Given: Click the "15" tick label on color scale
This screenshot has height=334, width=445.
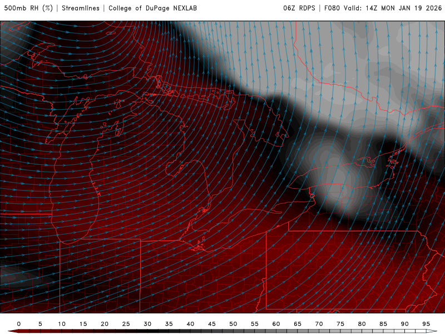Looking at the screenshot, I should (83, 324).
